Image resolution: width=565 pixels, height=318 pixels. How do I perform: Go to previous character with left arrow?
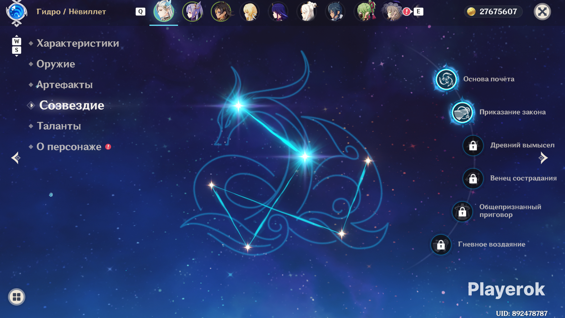pos(16,158)
